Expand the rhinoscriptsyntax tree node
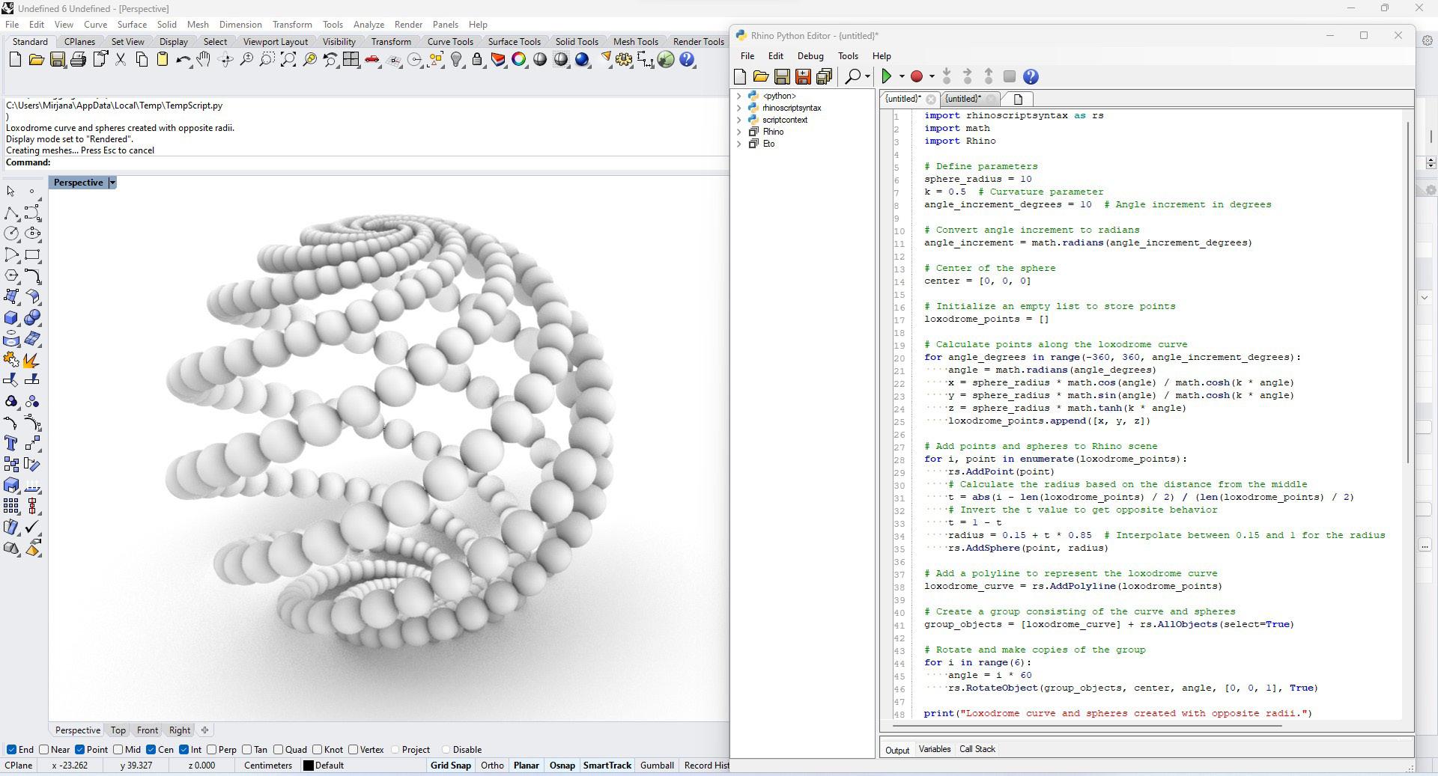Screen dimensions: 1438x776 tap(739, 108)
